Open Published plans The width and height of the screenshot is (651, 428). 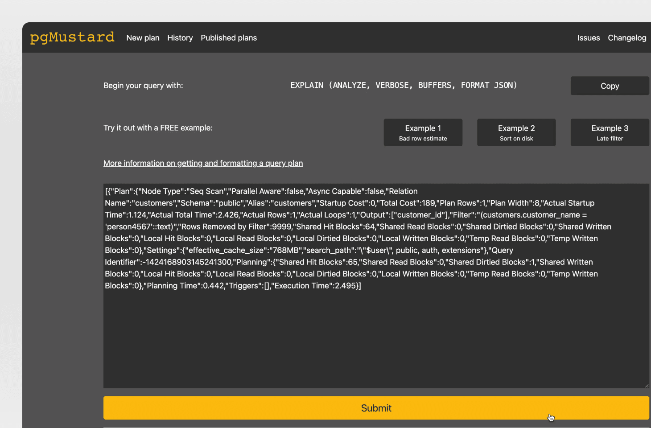(x=228, y=38)
